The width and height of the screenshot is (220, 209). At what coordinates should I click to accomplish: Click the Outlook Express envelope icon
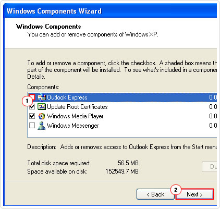pyautogui.click(x=42, y=97)
